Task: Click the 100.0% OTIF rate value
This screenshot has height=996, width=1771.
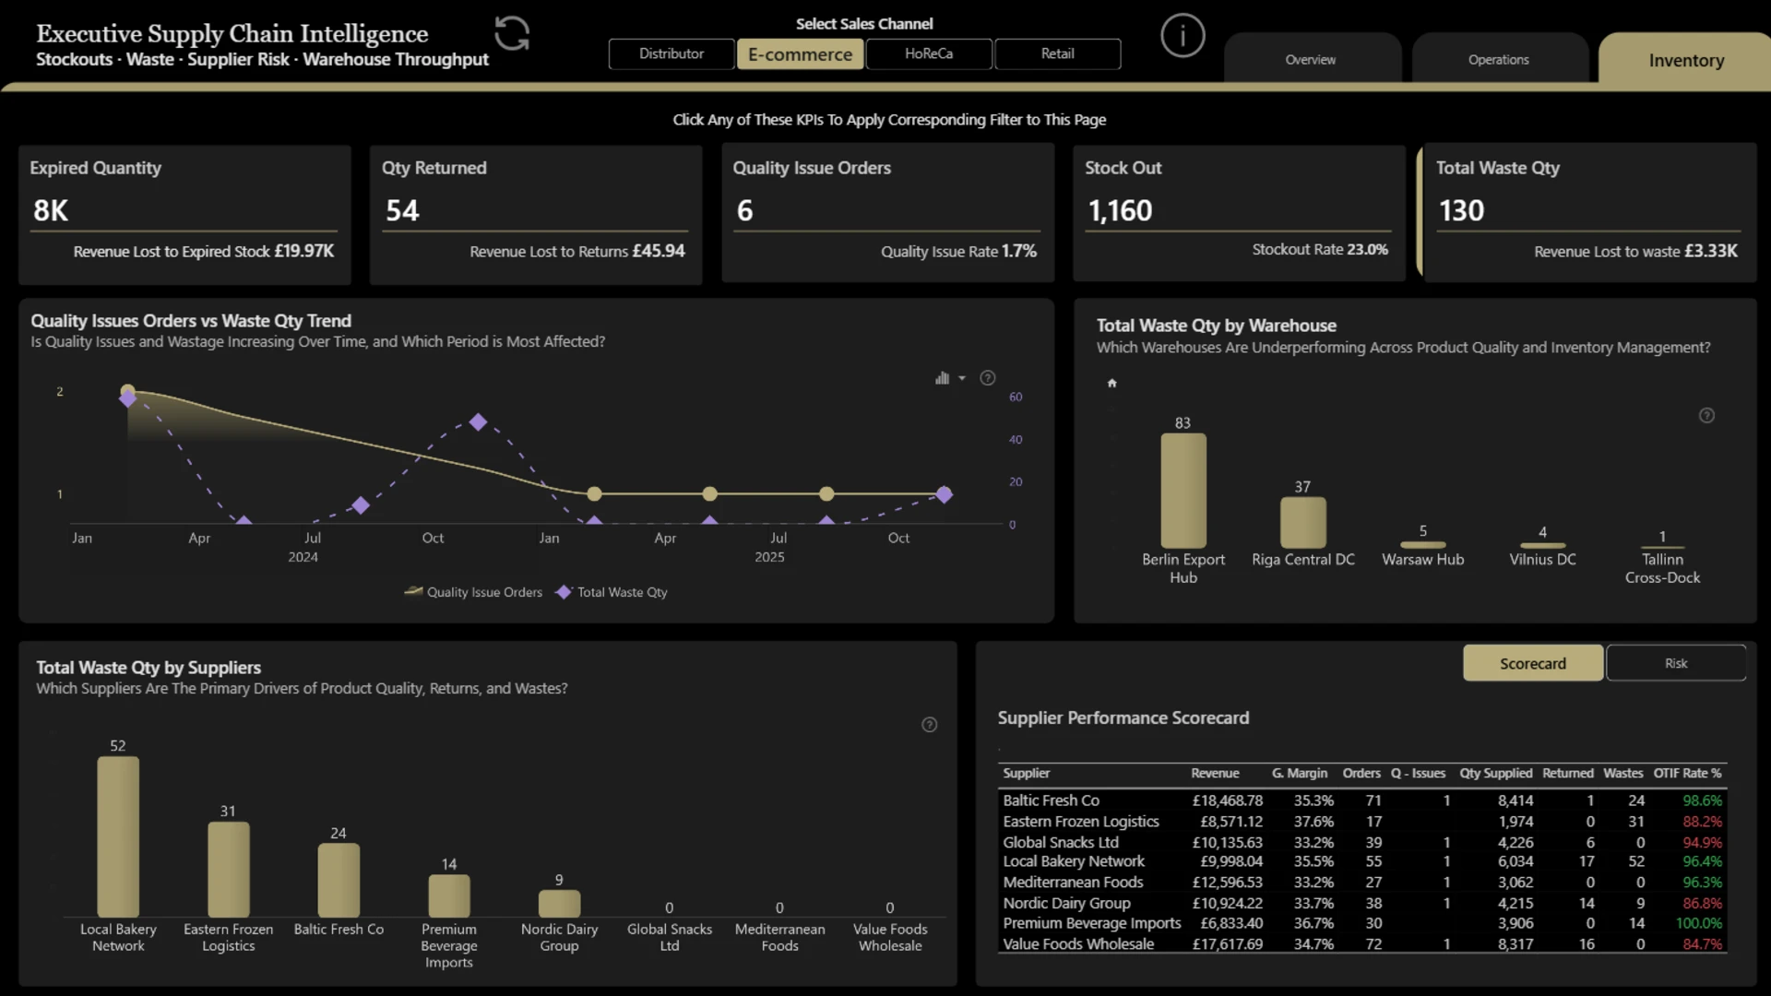Action: click(x=1699, y=923)
